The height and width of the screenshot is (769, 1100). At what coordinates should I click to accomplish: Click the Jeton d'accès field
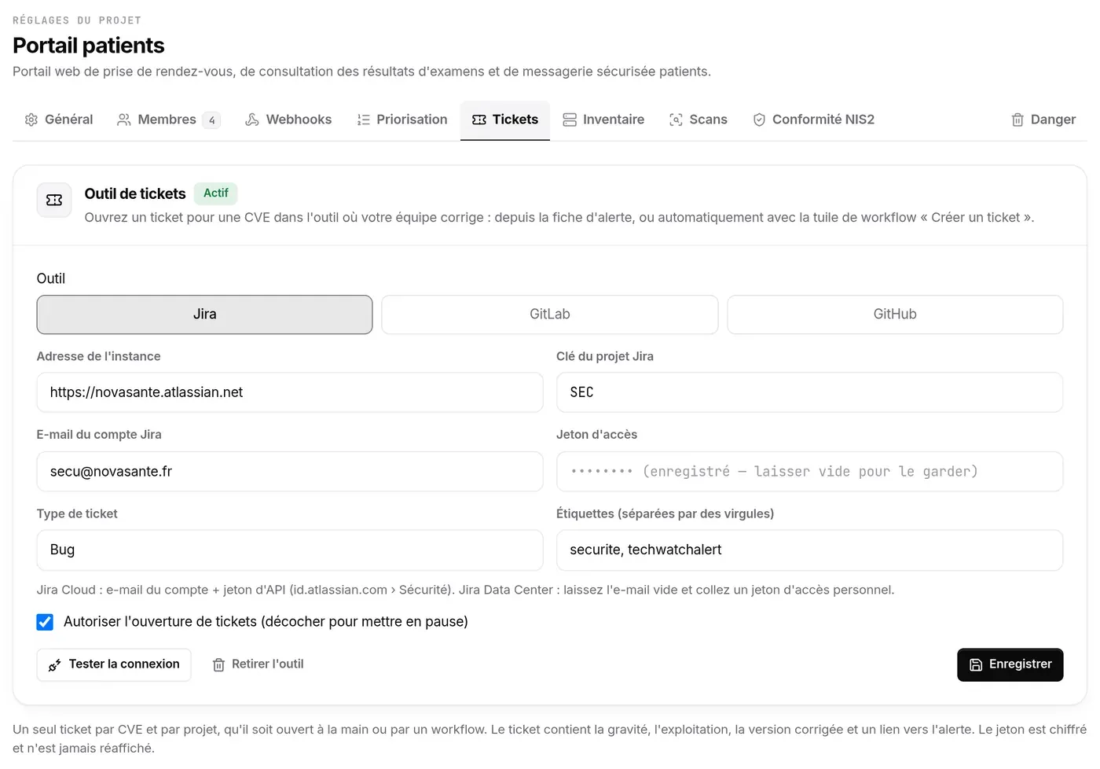point(809,472)
